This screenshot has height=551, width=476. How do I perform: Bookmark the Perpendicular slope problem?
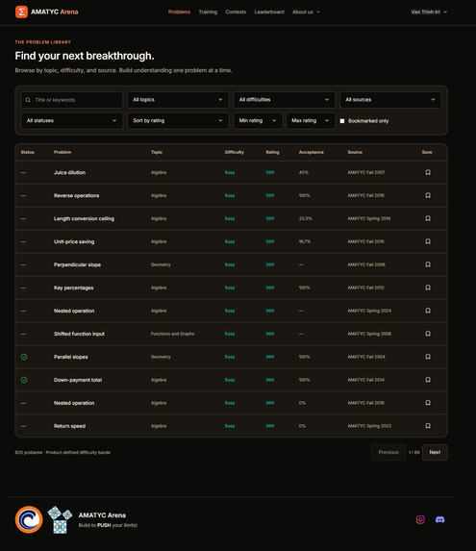click(x=428, y=264)
